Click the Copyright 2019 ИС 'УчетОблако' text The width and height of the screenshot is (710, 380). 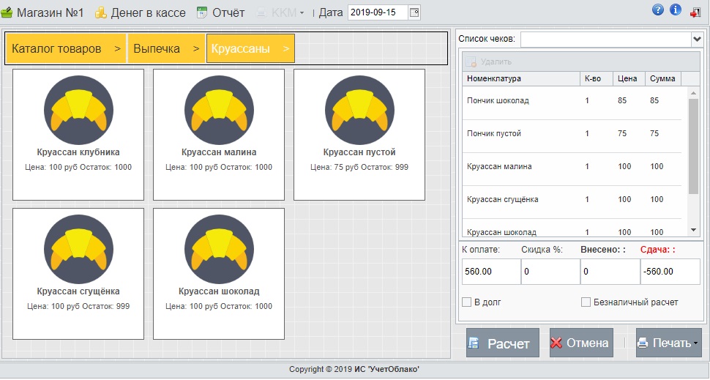click(354, 370)
